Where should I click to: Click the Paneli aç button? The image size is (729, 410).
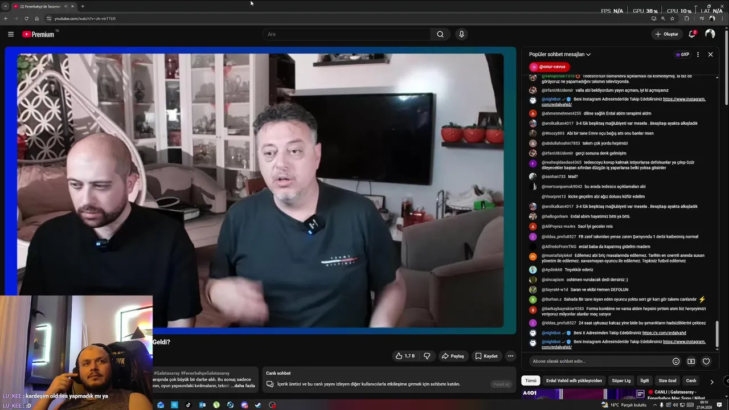point(501,384)
